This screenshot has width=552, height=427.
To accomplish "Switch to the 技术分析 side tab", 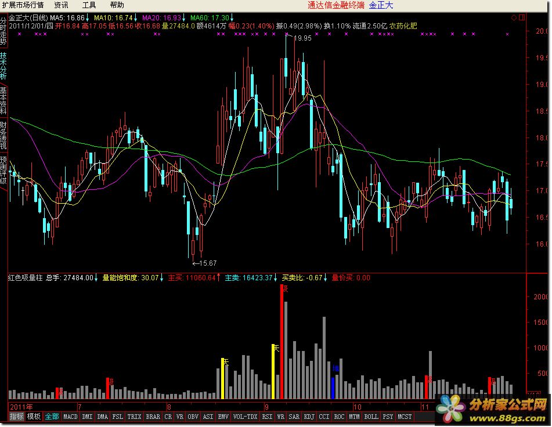I will click(3, 66).
